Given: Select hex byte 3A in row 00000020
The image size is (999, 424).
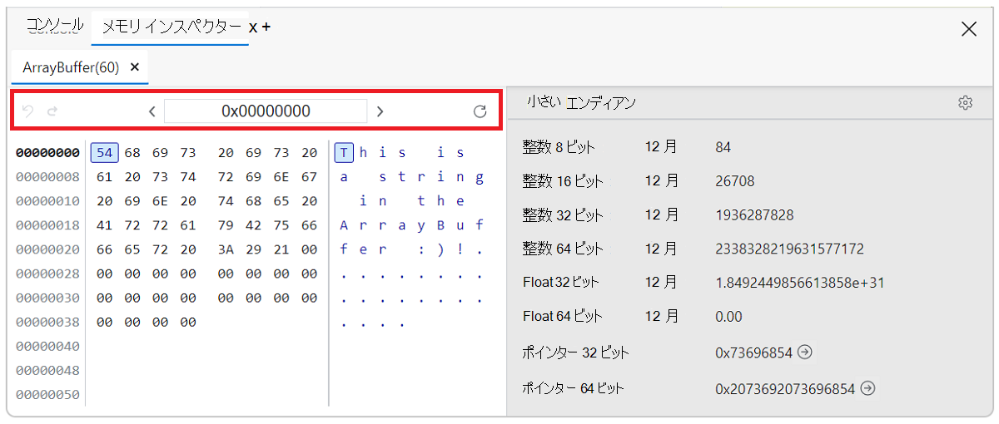Looking at the screenshot, I should [226, 249].
